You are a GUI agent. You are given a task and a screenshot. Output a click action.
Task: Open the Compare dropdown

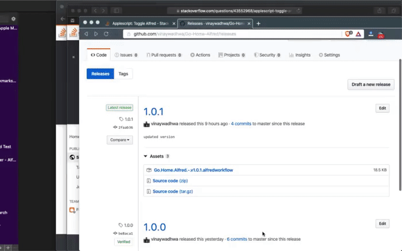click(120, 140)
